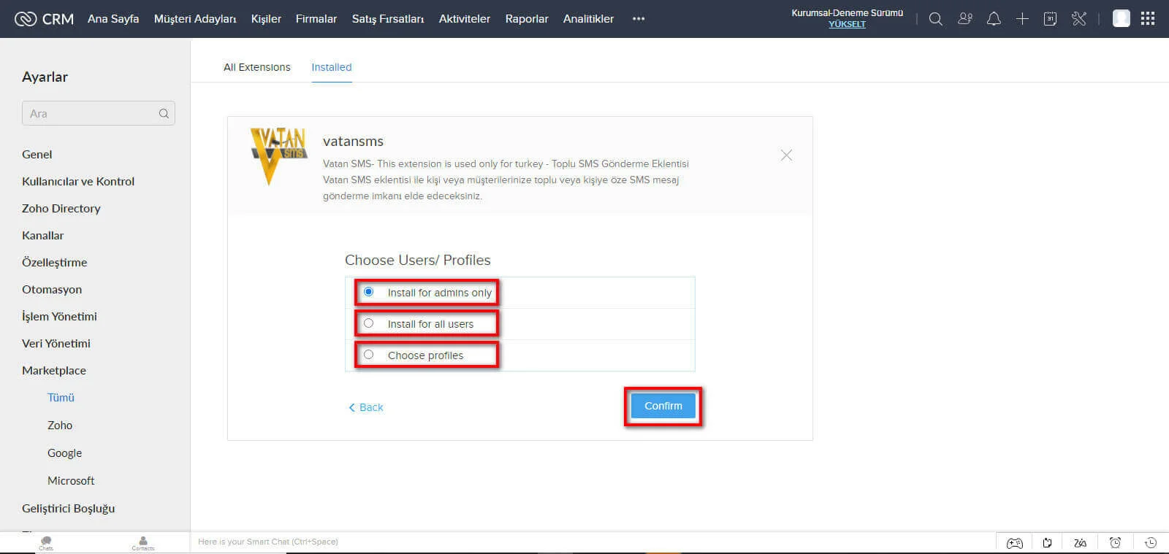Open the notifications bell
The height and width of the screenshot is (554, 1169).
[994, 19]
